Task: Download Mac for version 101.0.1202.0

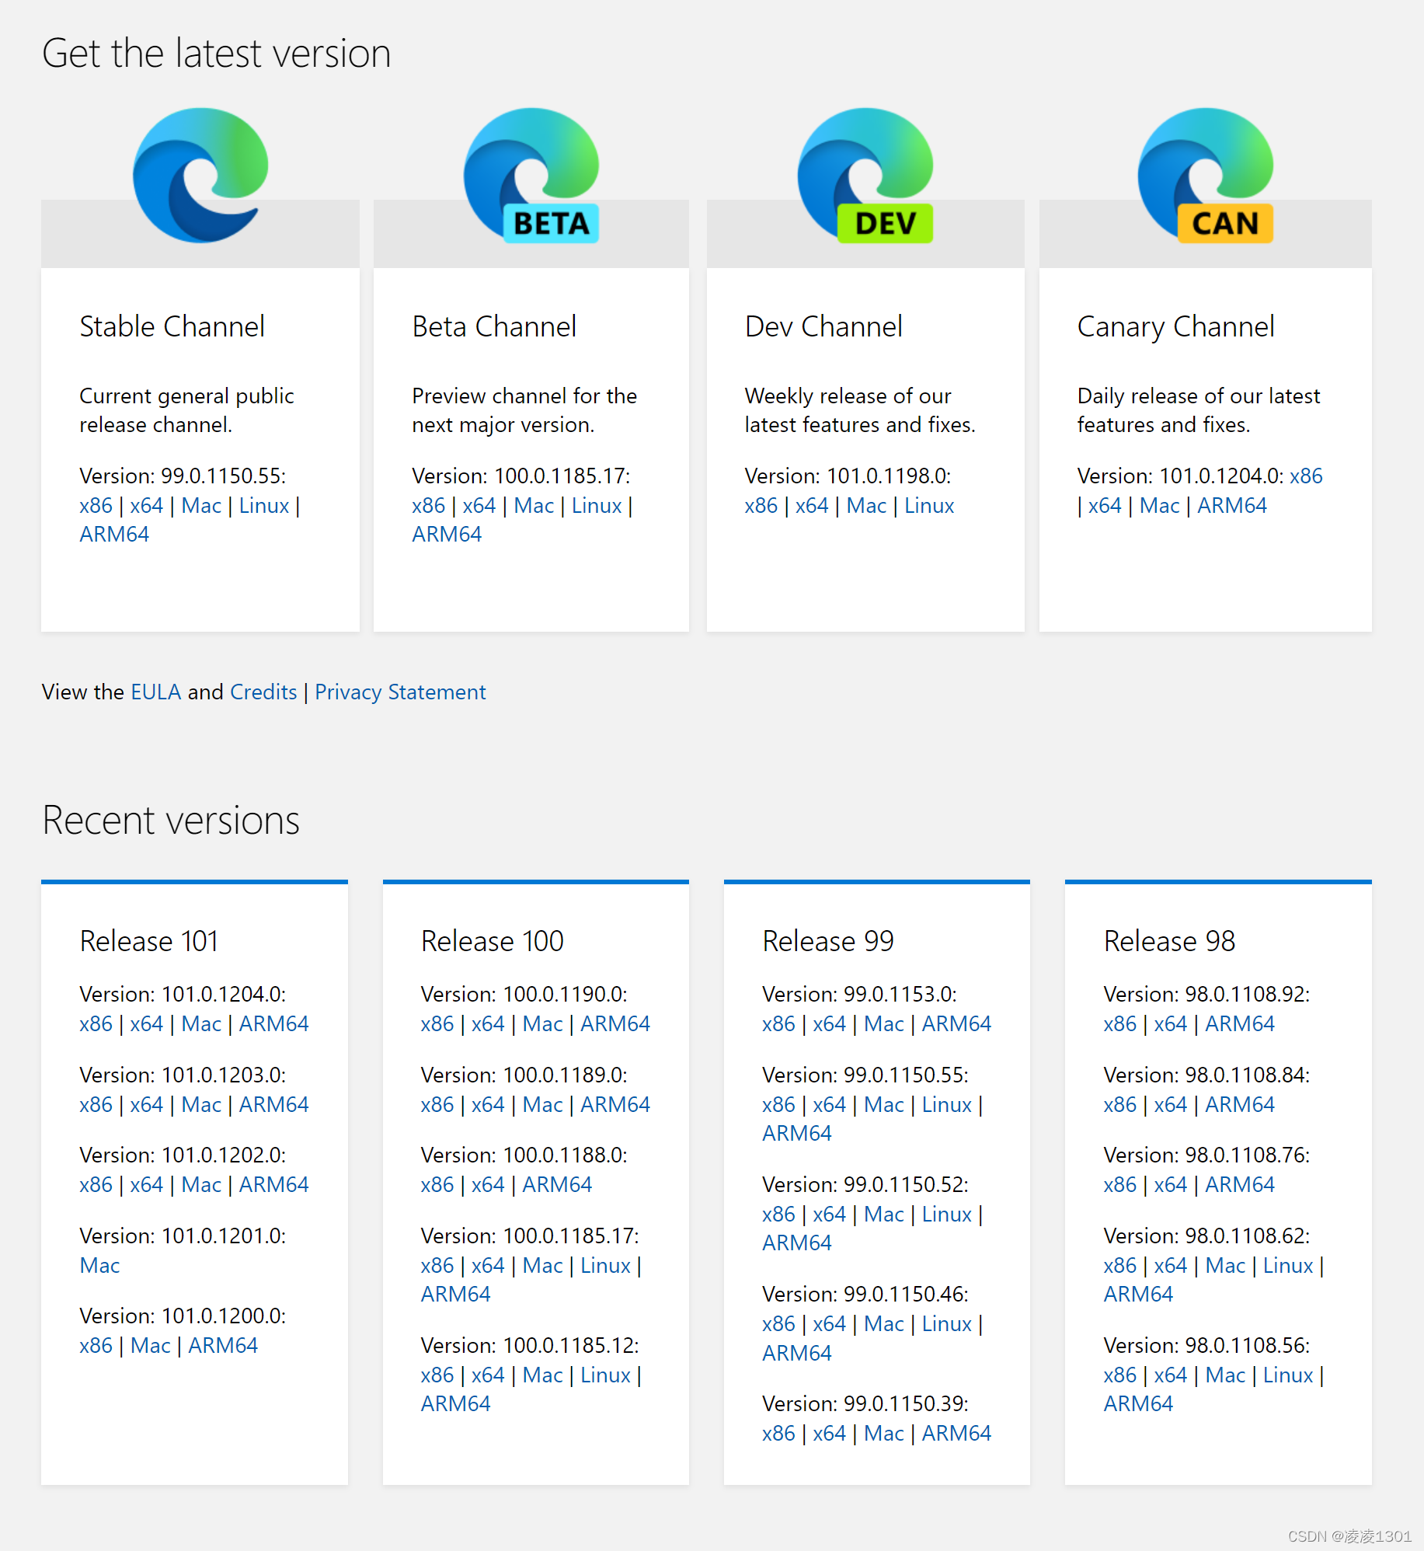Action: tap(201, 1184)
